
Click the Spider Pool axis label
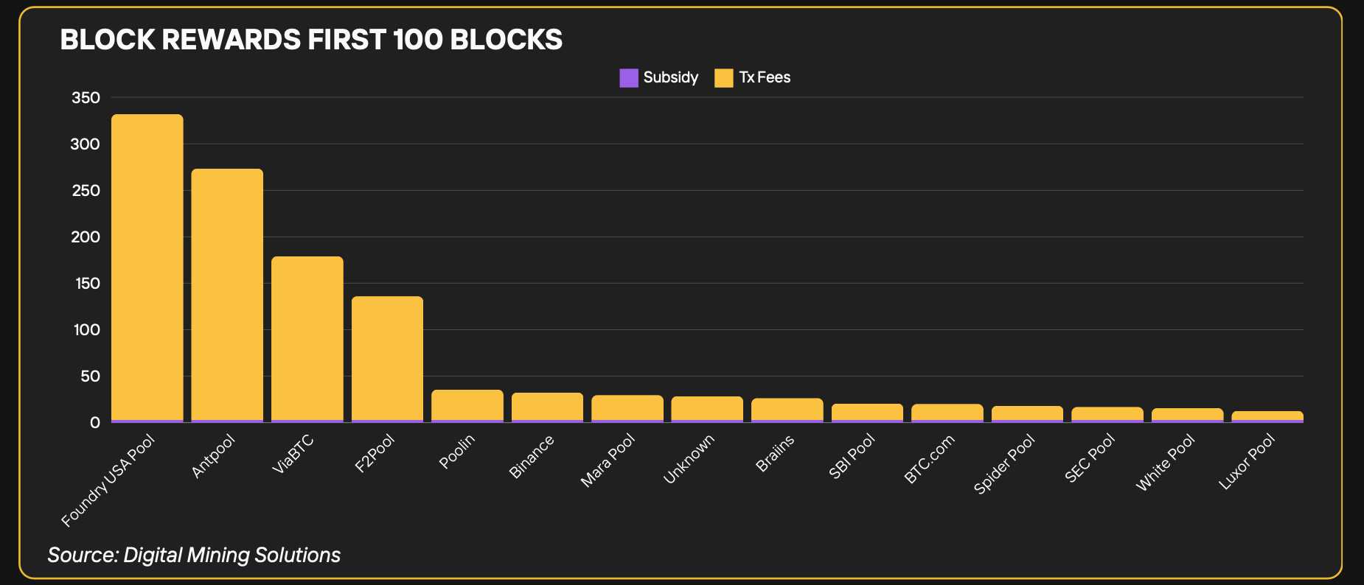point(1004,464)
